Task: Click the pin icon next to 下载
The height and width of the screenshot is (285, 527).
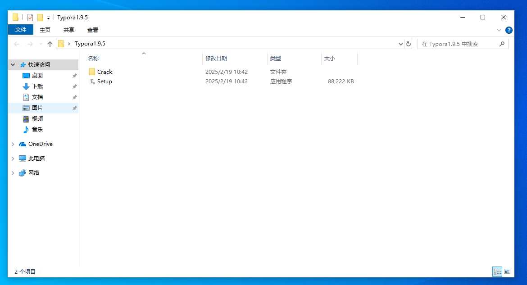Action: click(x=75, y=87)
